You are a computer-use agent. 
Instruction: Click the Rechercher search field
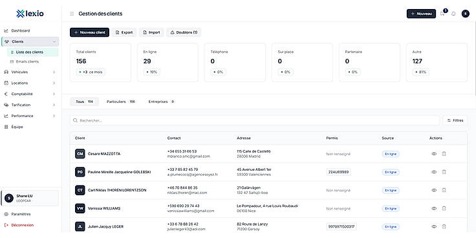(255, 120)
